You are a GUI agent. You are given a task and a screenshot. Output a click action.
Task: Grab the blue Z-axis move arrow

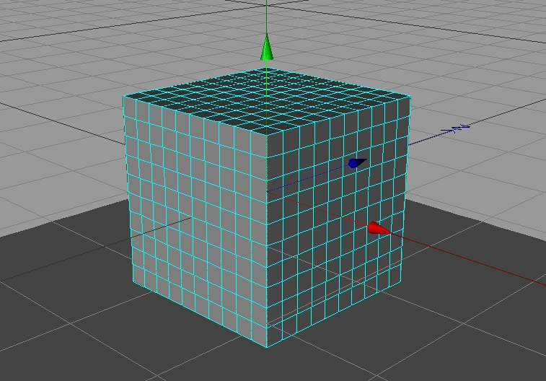[x=356, y=163]
